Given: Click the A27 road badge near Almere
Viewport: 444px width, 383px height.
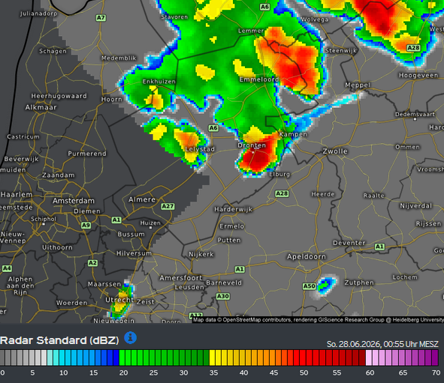Looking at the screenshot, I should coord(168,206).
